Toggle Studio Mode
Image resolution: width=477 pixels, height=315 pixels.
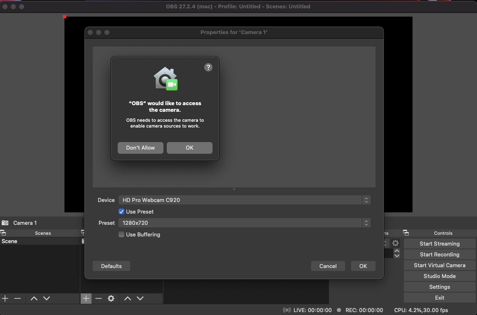440,276
